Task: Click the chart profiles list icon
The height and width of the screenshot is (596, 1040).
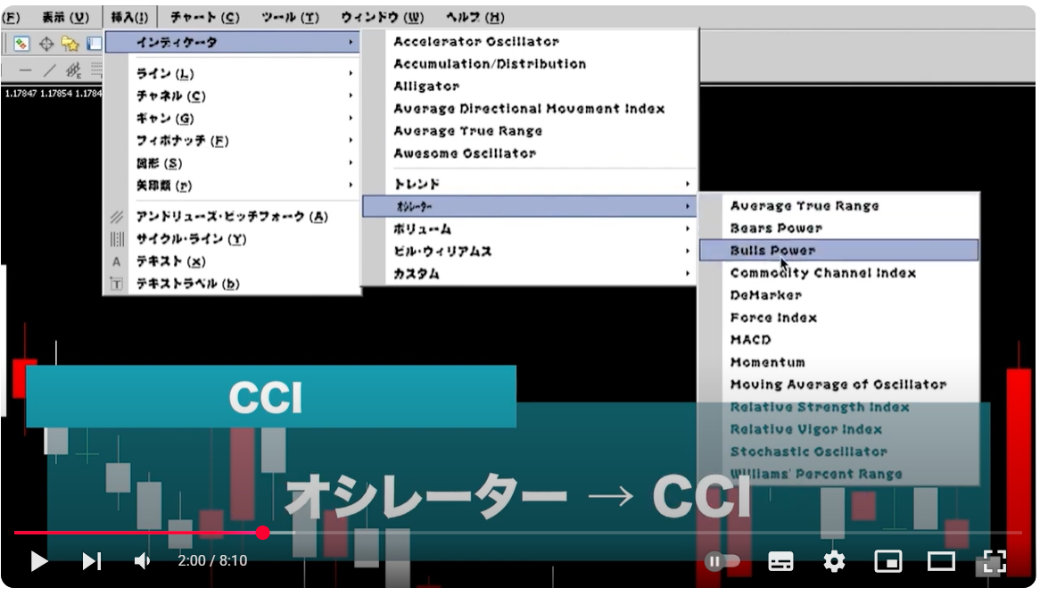Action: (x=94, y=43)
